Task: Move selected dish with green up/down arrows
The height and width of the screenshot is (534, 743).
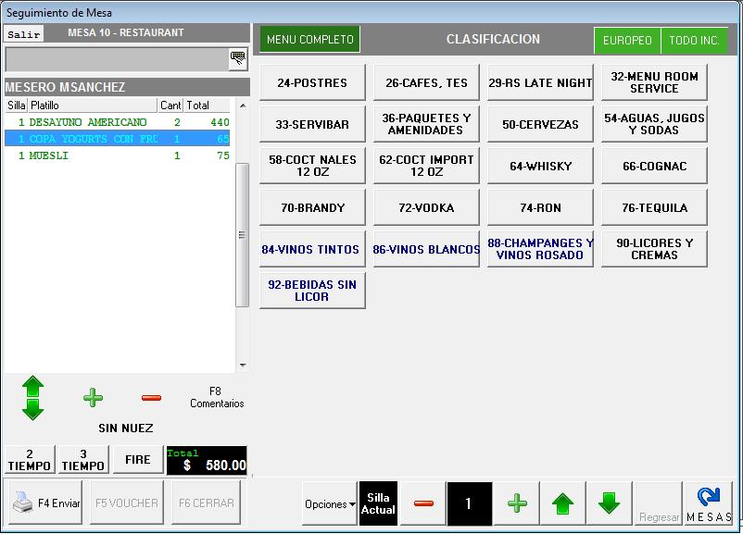Action: click(32, 398)
